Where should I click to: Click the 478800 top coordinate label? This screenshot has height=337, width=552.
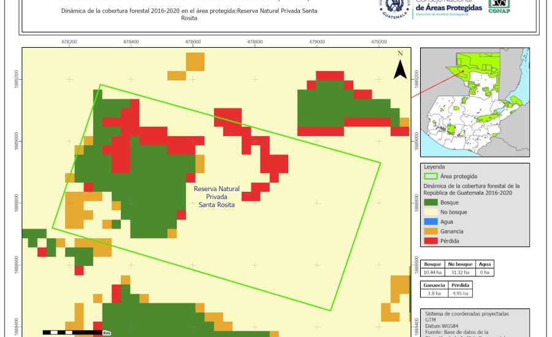[255, 42]
